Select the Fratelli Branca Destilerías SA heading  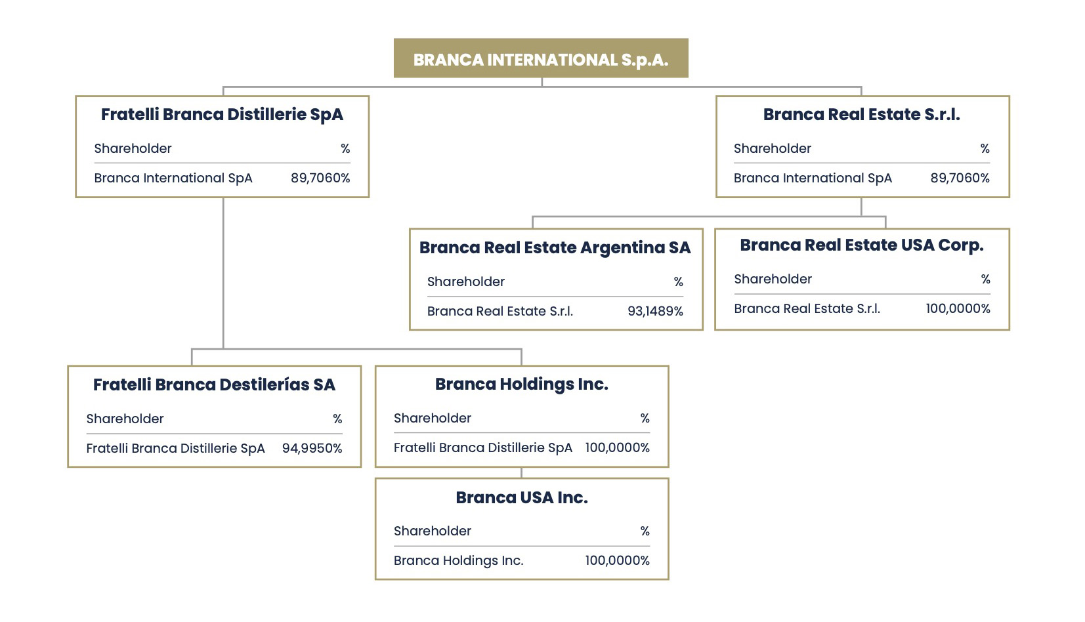(214, 384)
